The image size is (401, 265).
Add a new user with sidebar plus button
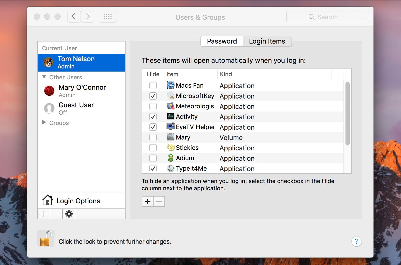tap(44, 214)
